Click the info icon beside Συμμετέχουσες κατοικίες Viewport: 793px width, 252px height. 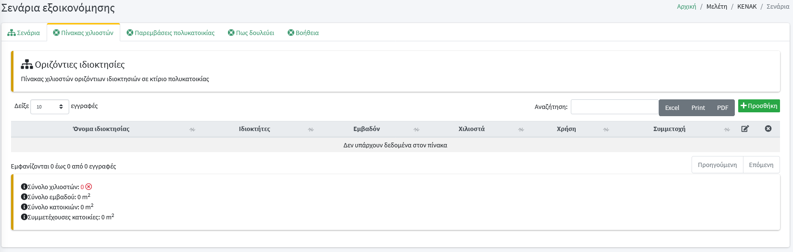pyautogui.click(x=24, y=217)
